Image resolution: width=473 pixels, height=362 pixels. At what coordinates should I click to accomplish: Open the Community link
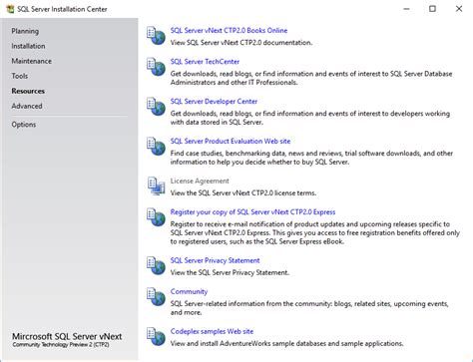click(189, 291)
